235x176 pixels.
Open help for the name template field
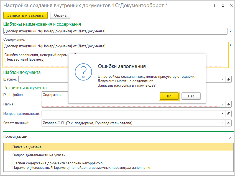pyautogui.click(x=231, y=31)
